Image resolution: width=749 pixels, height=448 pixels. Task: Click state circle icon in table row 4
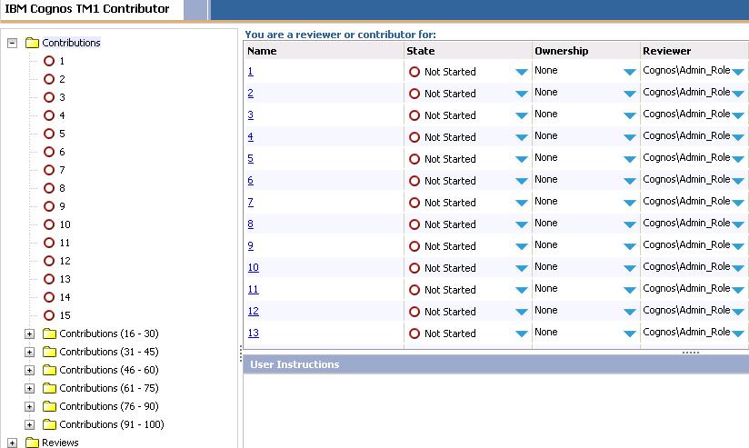tap(414, 137)
